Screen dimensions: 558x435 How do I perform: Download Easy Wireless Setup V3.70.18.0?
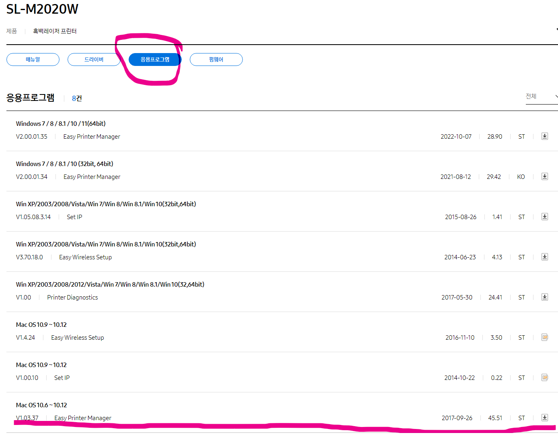click(x=545, y=257)
